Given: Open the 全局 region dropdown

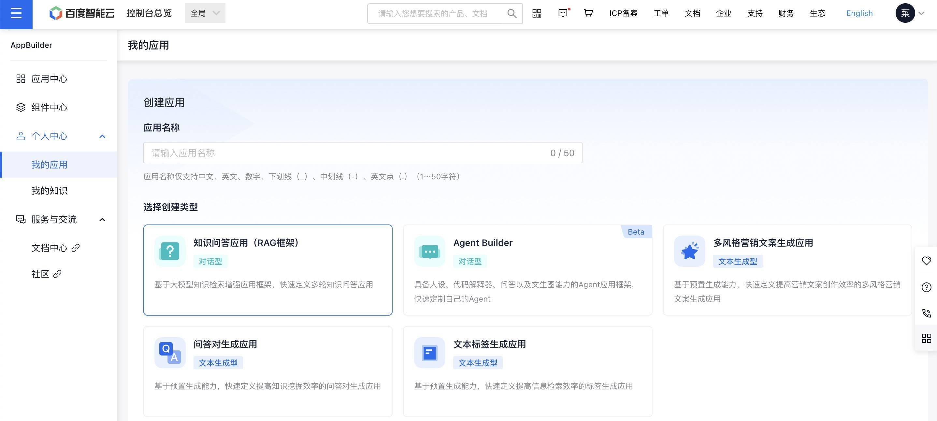Looking at the screenshot, I should (x=205, y=13).
